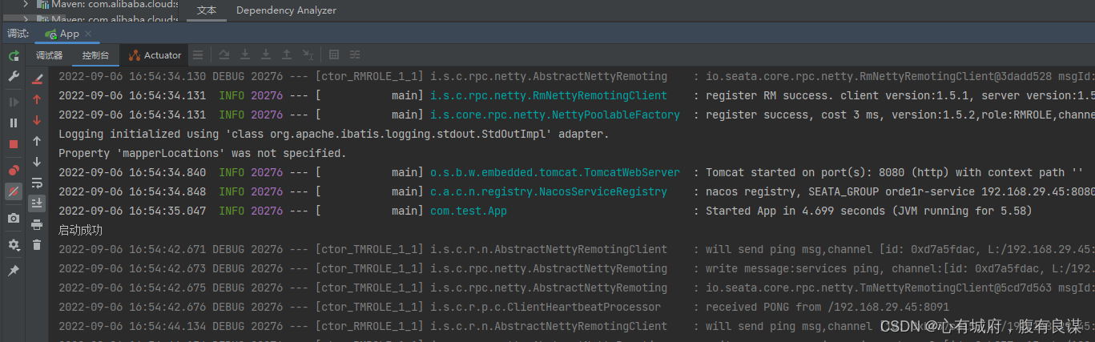Select 16:54:42.671 DEBUG log timestamp
This screenshot has height=342, width=1095.
click(151, 249)
